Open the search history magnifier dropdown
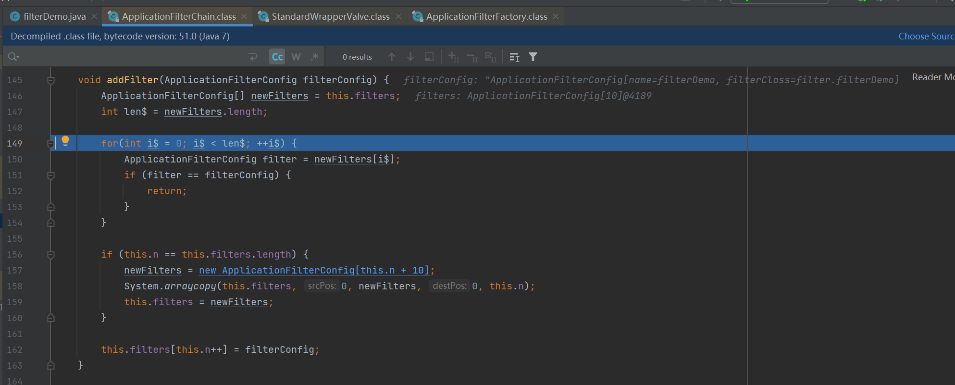 coord(13,57)
